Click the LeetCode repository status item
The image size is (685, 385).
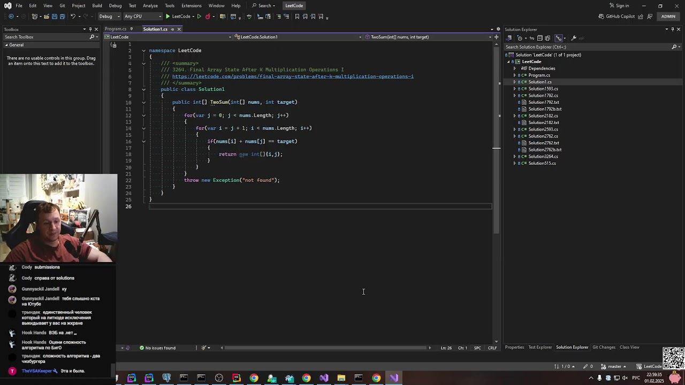tap(648, 367)
